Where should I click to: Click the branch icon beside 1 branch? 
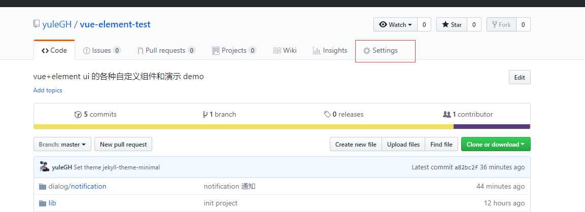(x=205, y=115)
